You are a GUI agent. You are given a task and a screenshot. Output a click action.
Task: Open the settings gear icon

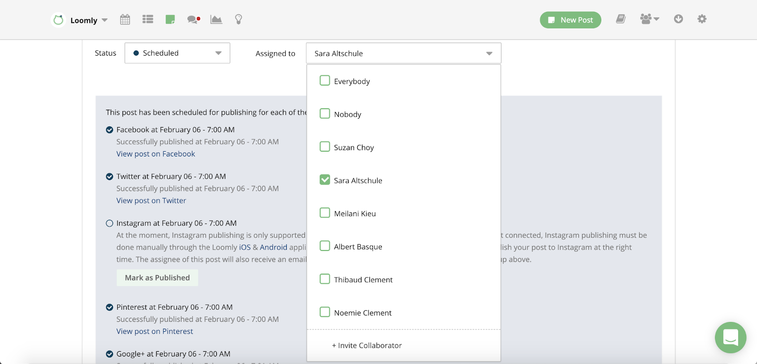click(x=702, y=19)
